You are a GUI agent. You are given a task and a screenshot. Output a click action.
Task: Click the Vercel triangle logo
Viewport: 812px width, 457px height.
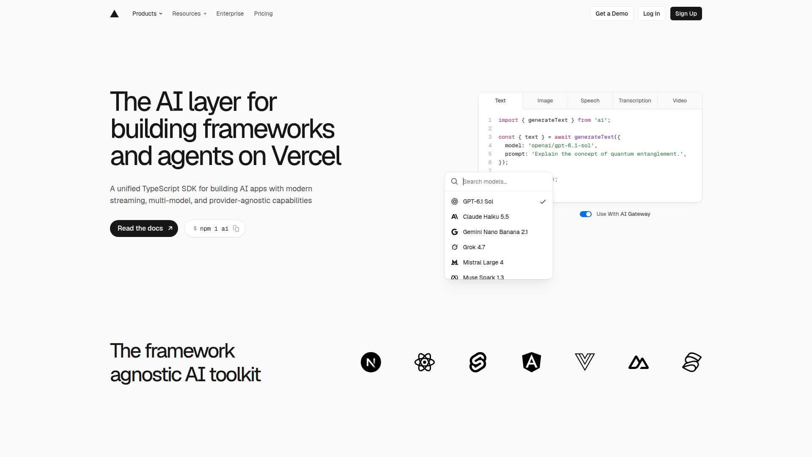click(x=114, y=14)
